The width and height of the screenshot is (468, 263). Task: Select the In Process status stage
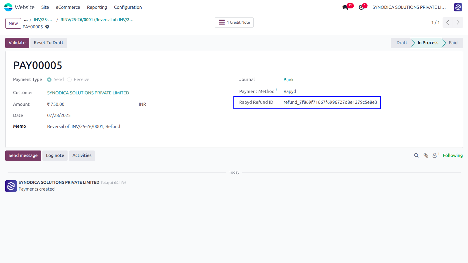428,43
